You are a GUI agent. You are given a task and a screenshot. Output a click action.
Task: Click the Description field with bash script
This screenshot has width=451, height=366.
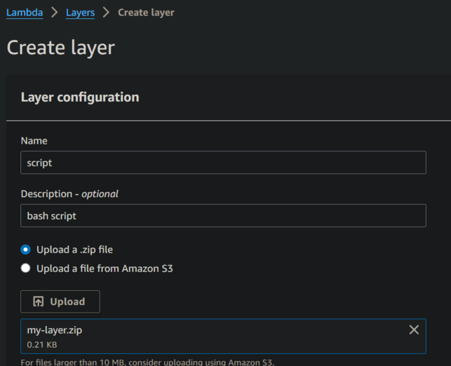tap(223, 216)
